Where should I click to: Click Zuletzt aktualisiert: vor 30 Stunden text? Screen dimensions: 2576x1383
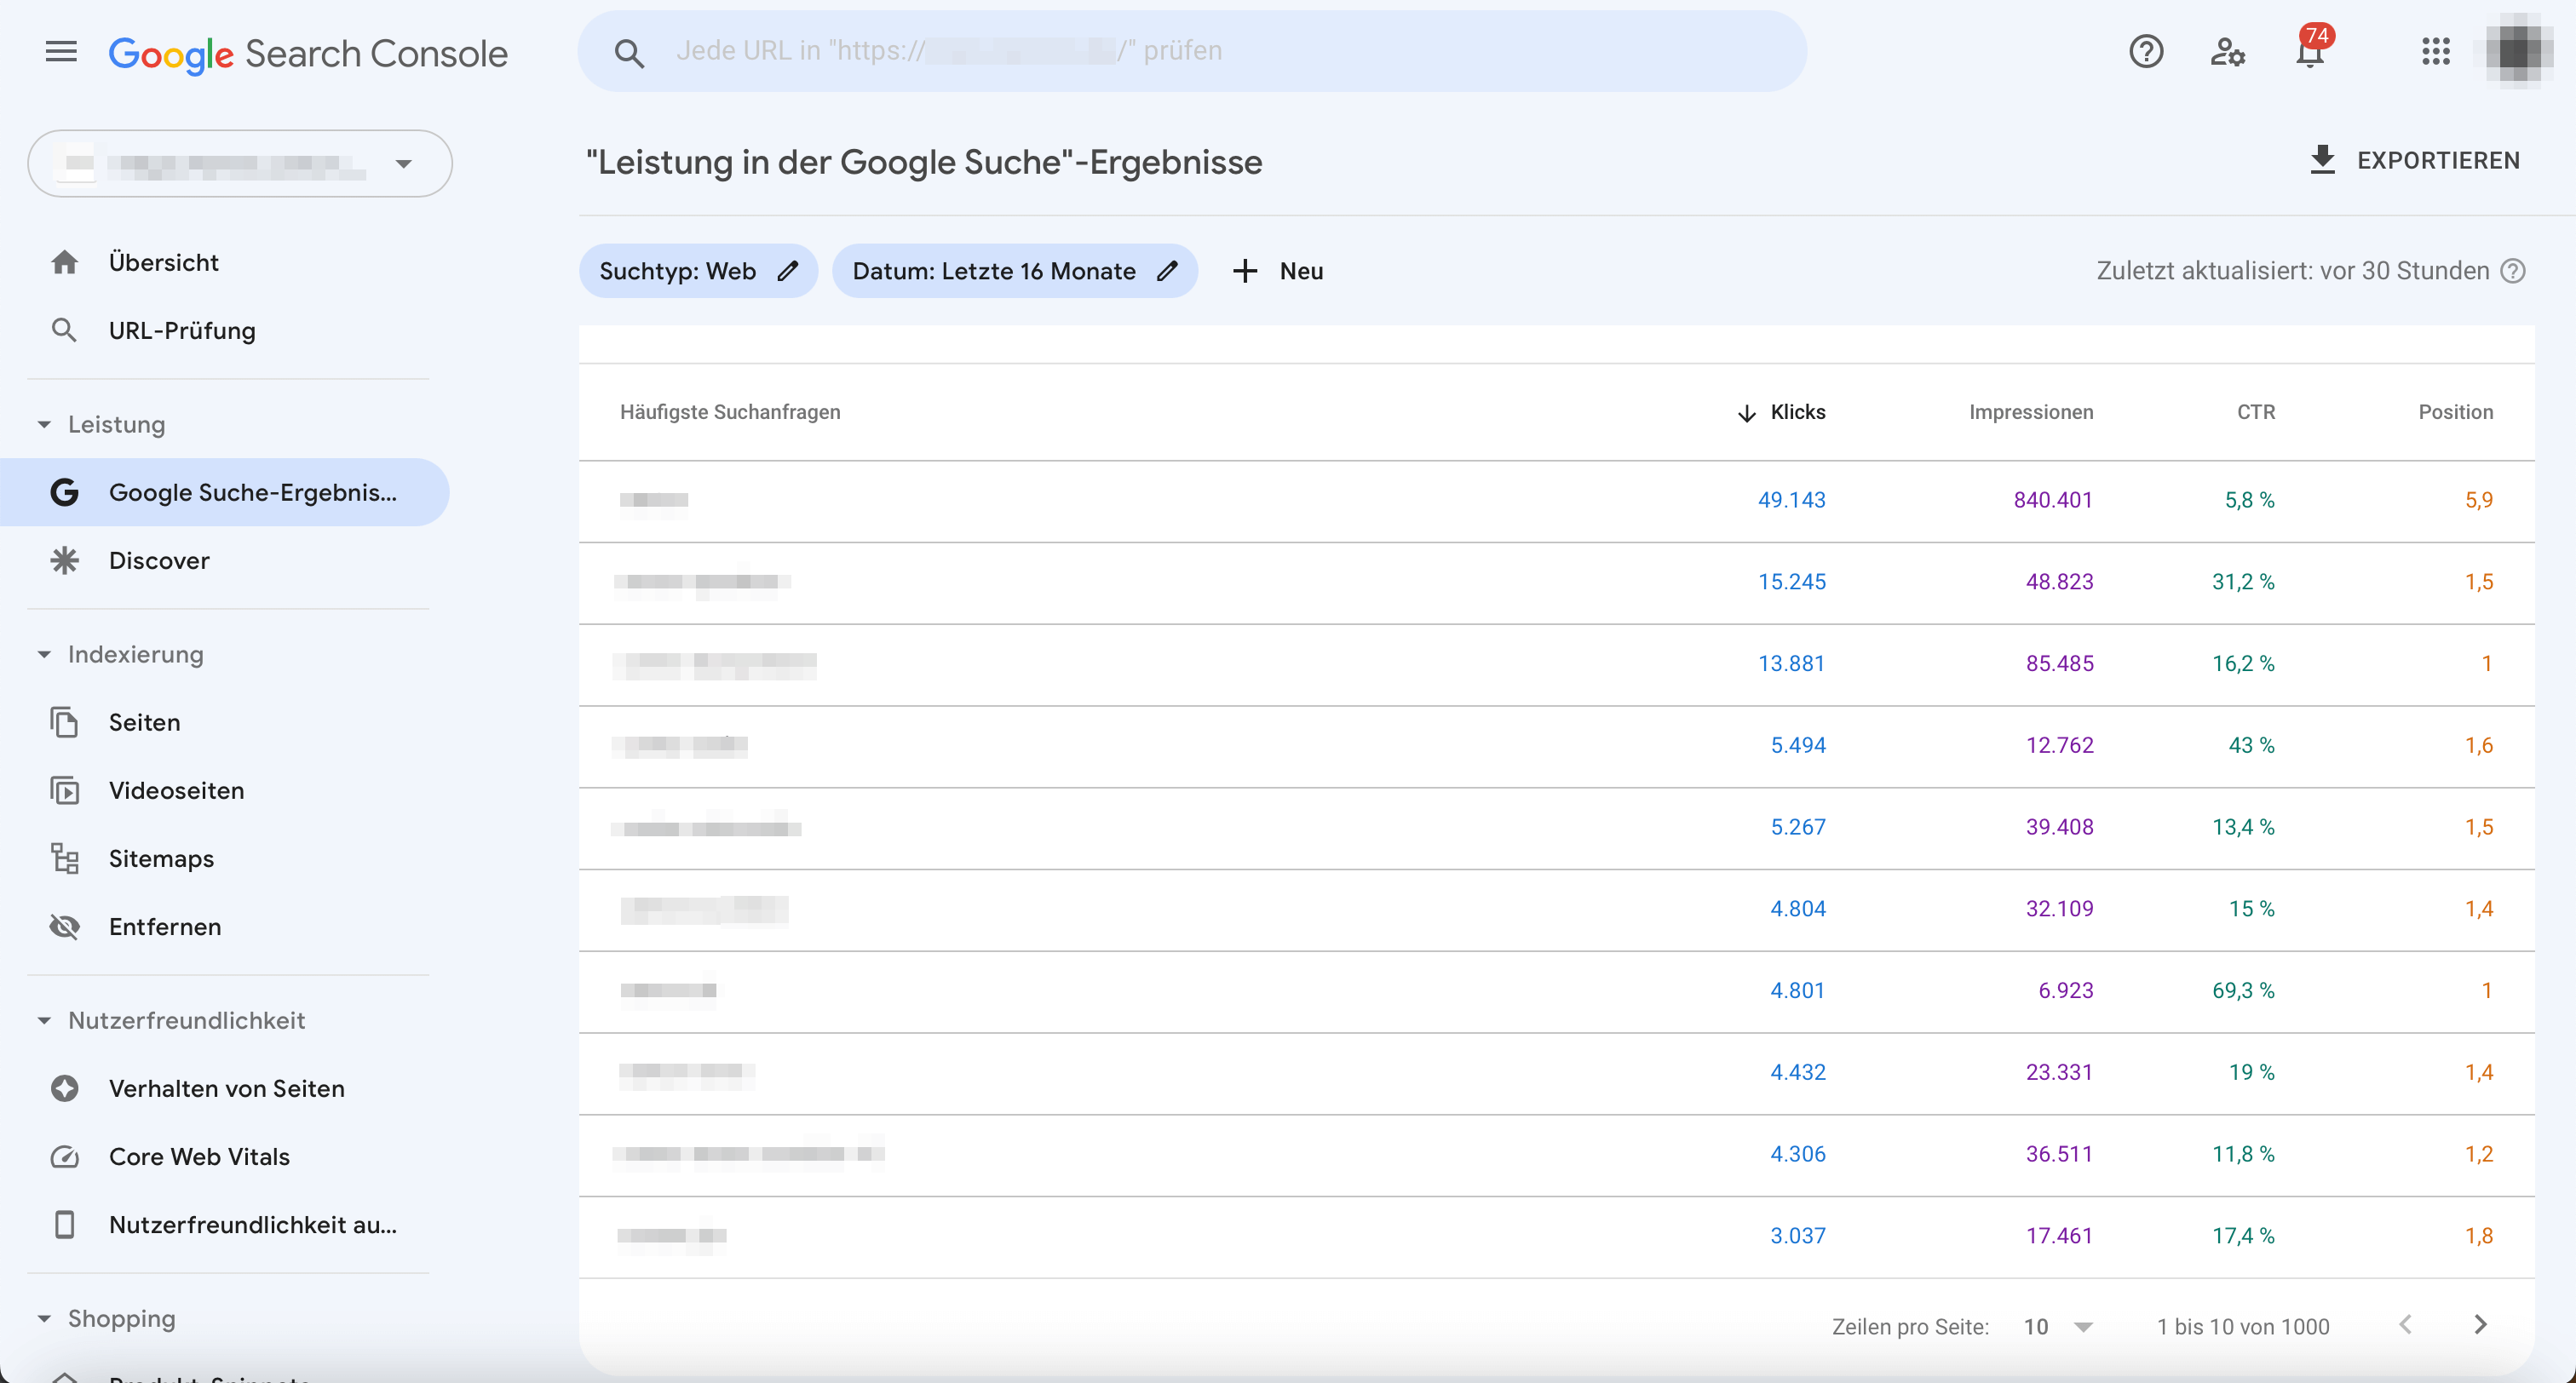click(x=2292, y=271)
